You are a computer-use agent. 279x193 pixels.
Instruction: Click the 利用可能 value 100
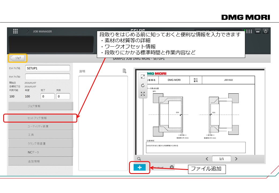pos(12,96)
